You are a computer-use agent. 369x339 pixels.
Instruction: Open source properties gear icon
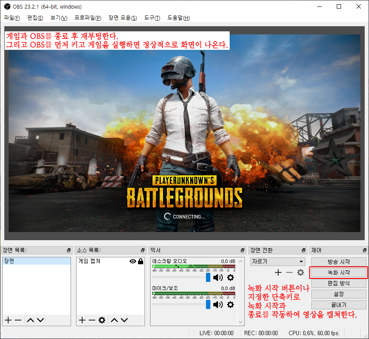pos(102,320)
